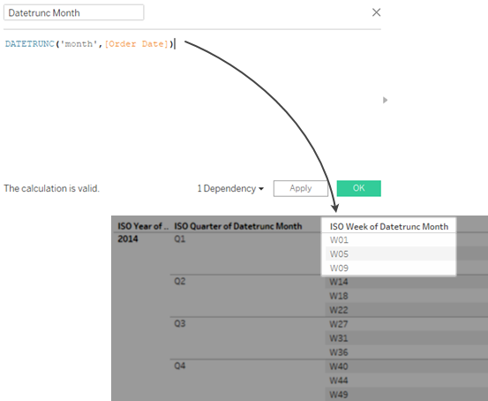488x401 pixels.
Task: Select the Q2 quarter cell
Action: click(x=179, y=281)
